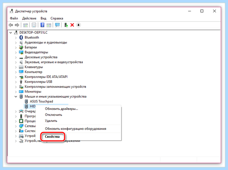
Task: Click the Компьютер category icon
Action: click(21, 72)
